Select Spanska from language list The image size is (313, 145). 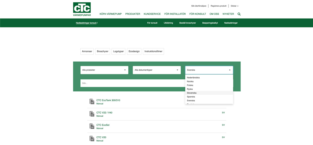pyautogui.click(x=209, y=97)
